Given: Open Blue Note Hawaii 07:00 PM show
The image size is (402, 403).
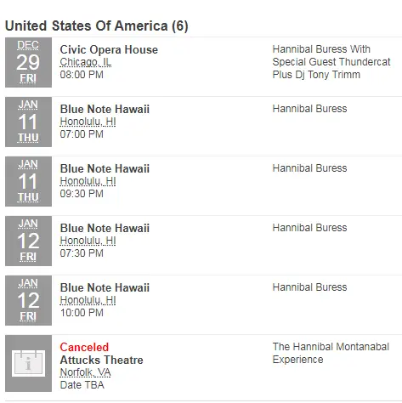Looking at the screenshot, I should click(x=105, y=109).
